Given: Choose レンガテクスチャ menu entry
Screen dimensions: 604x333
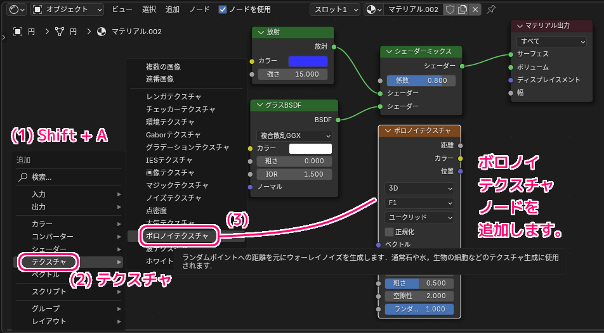Looking at the screenshot, I should tap(186, 96).
